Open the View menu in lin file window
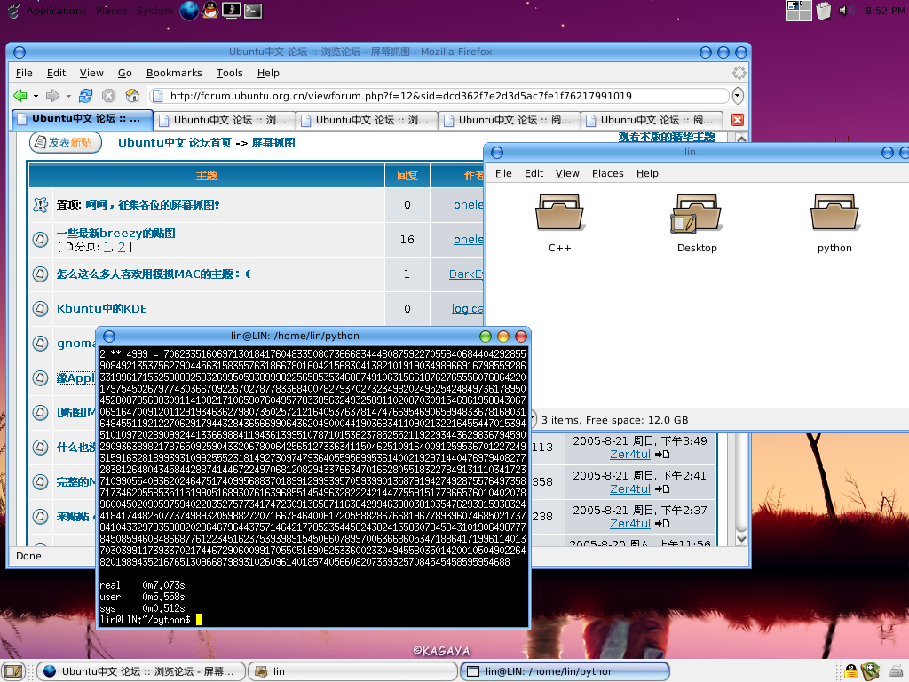Screen dimensions: 909x682 [567, 173]
